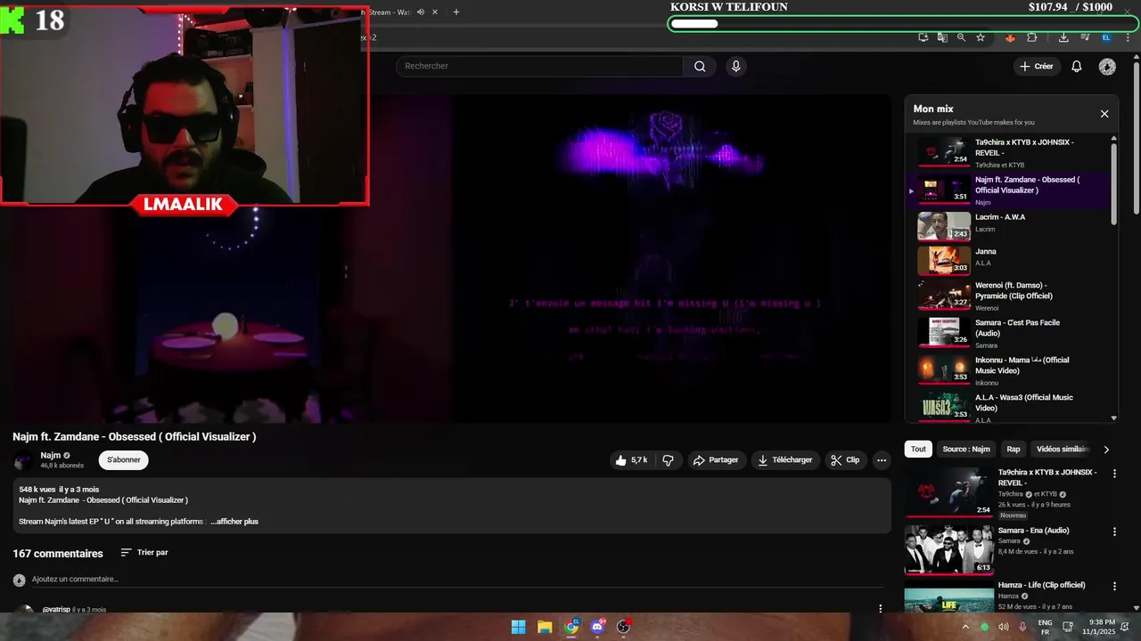
Task: Click the Créer button
Action: click(x=1037, y=67)
